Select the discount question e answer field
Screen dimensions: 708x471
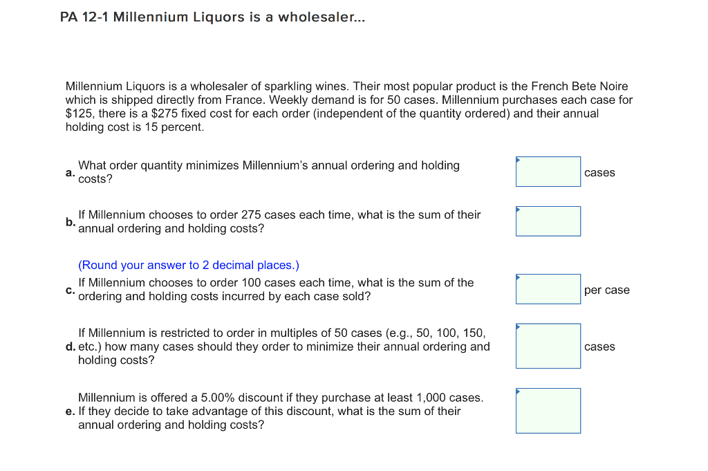[548, 411]
